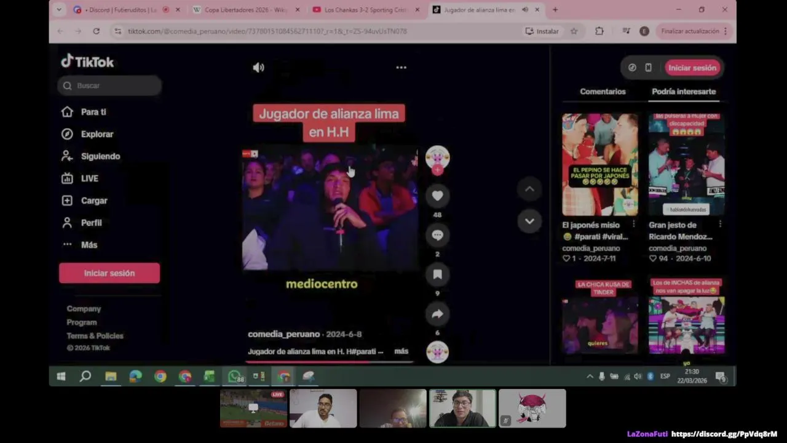Screen dimensions: 787x443
Task: Mute the TikTok video sound
Action: click(x=259, y=68)
